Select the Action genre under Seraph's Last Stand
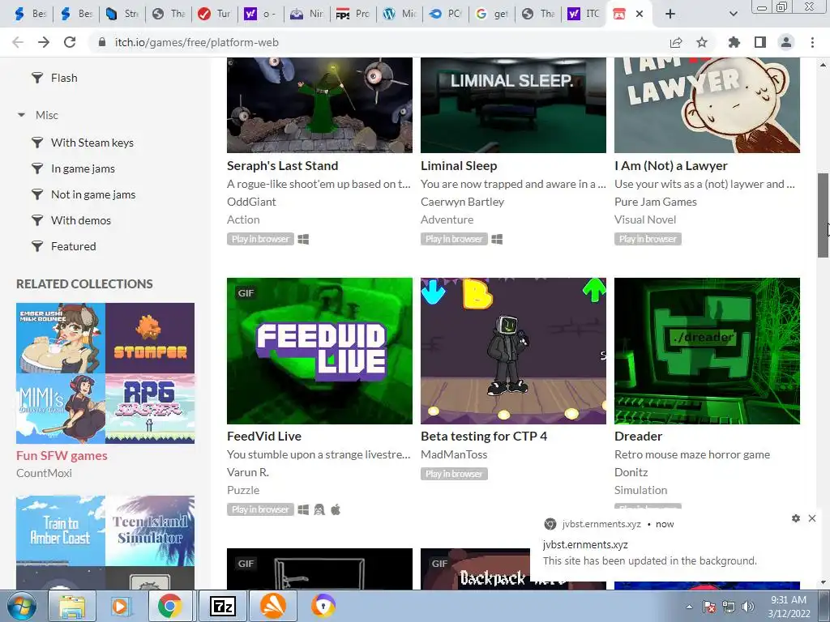The image size is (830, 622). pyautogui.click(x=243, y=219)
